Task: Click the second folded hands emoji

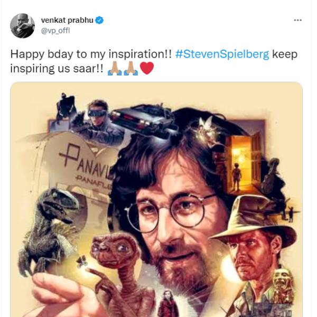Action: click(x=130, y=69)
